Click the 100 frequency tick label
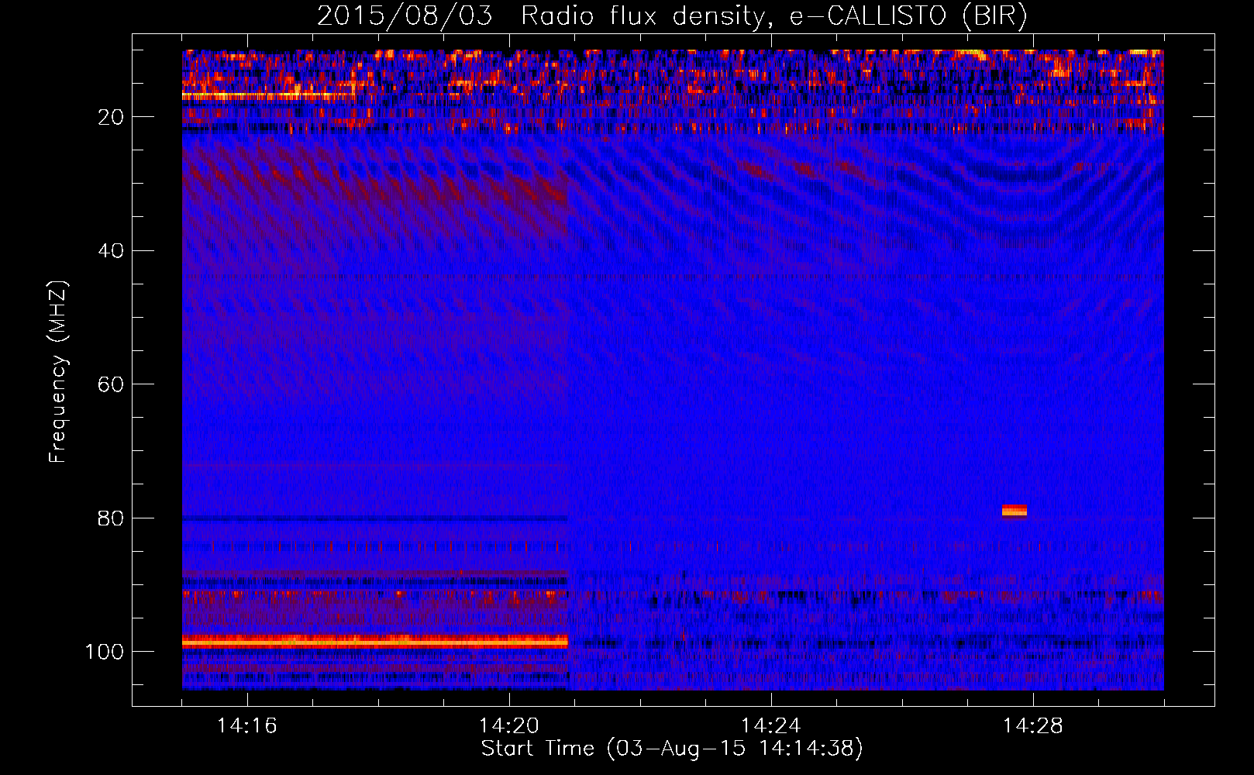 105,652
